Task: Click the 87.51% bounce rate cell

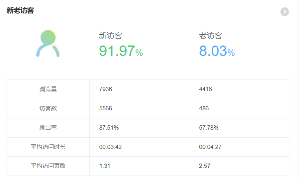Action: [109, 127]
